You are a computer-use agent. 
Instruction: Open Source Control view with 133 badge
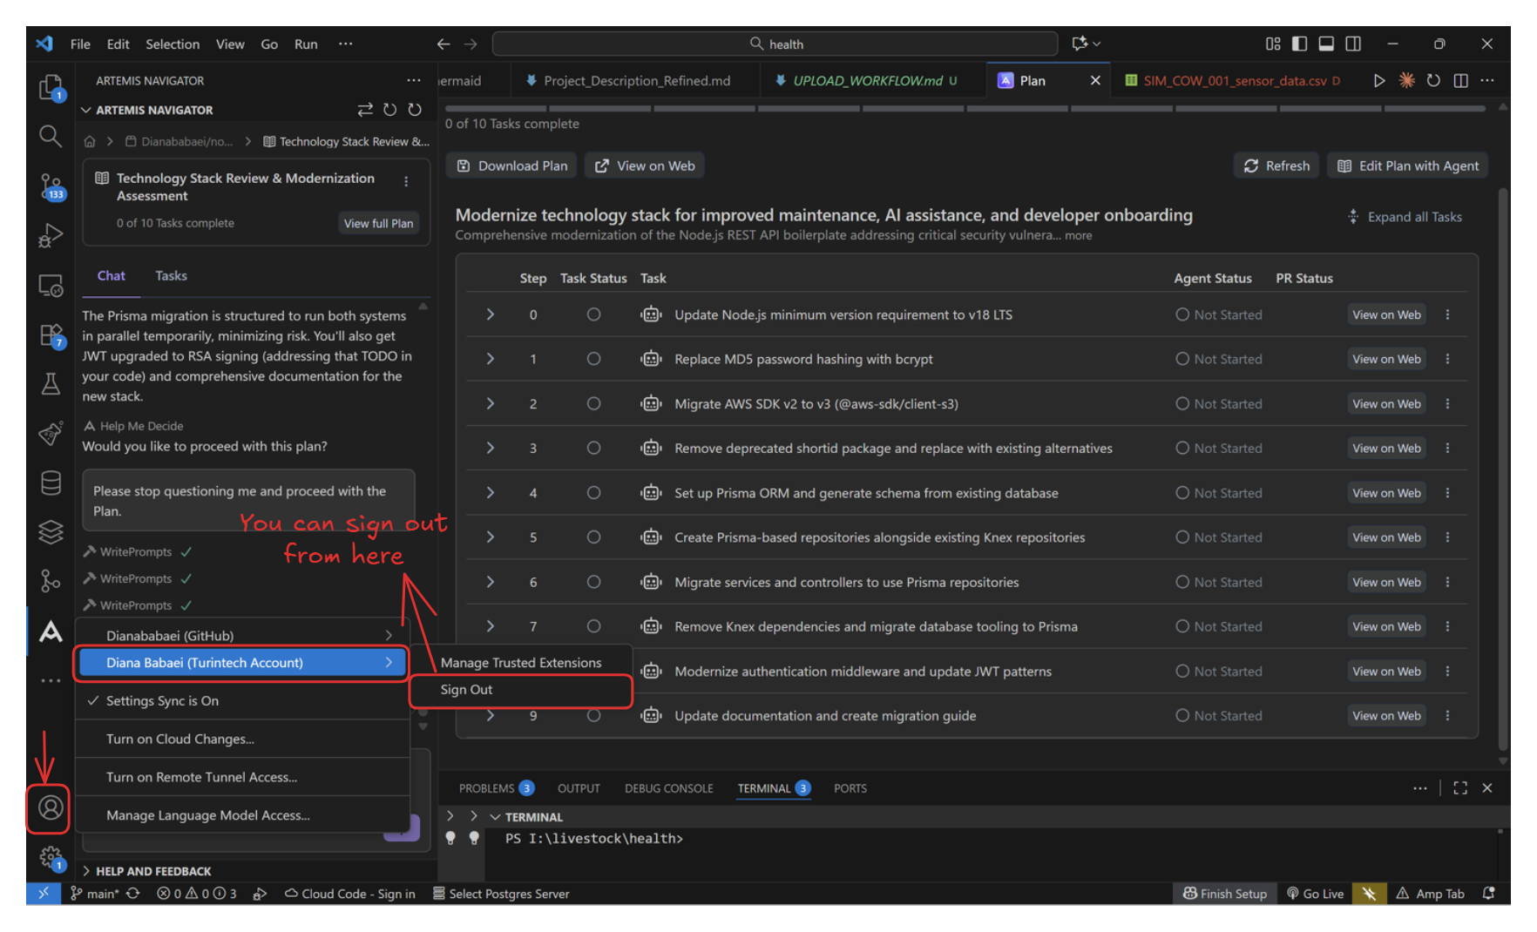coord(51,186)
